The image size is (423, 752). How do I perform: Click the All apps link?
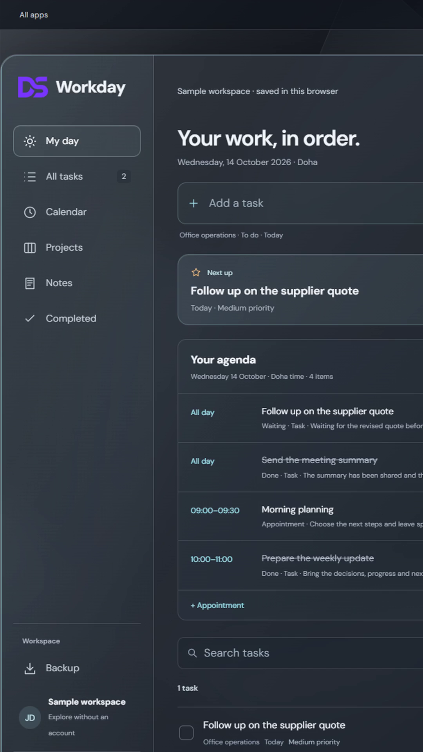click(x=34, y=15)
